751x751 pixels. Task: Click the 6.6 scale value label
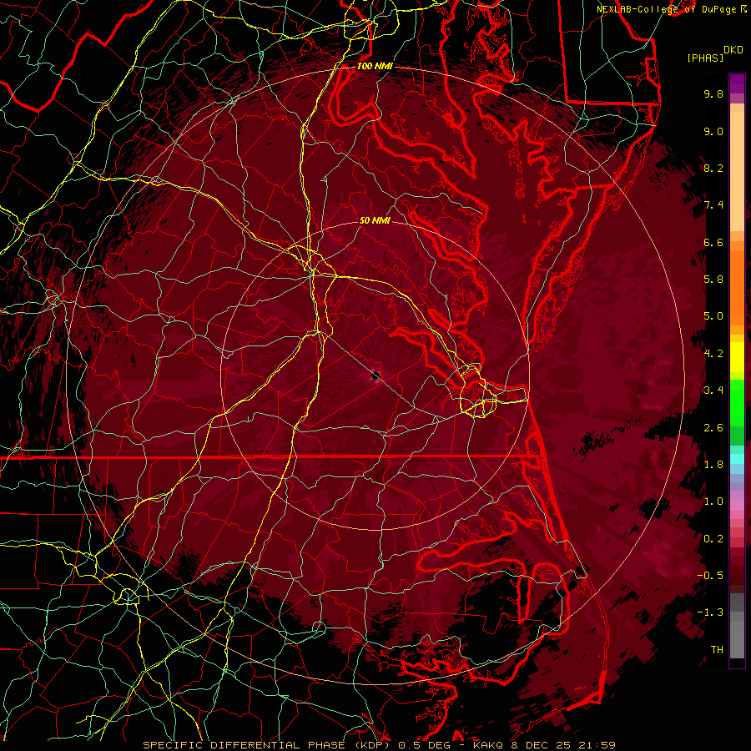click(713, 242)
